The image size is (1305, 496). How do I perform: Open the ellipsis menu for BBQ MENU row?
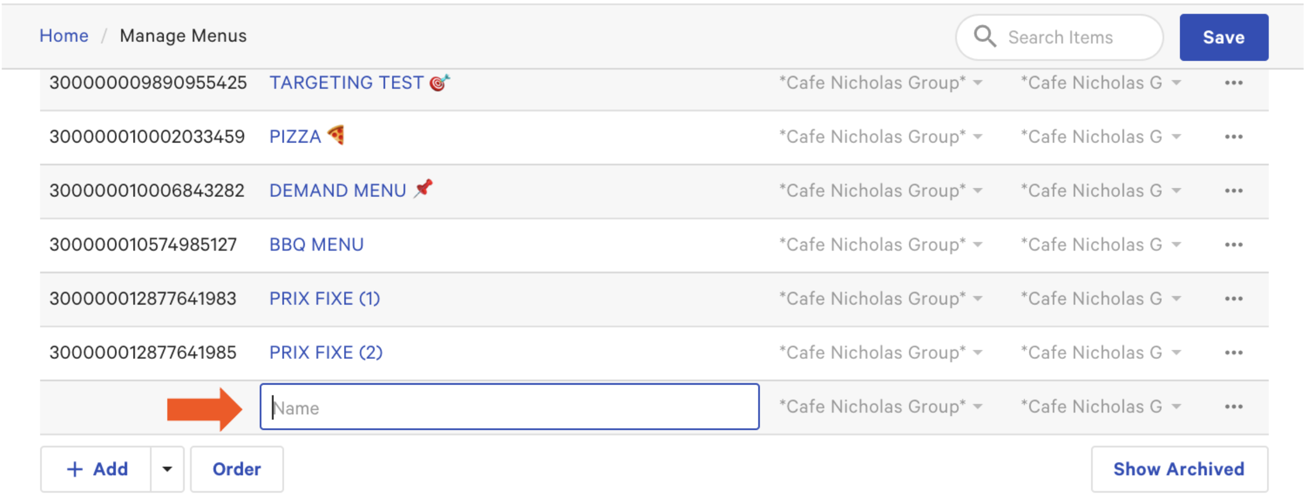tap(1234, 244)
